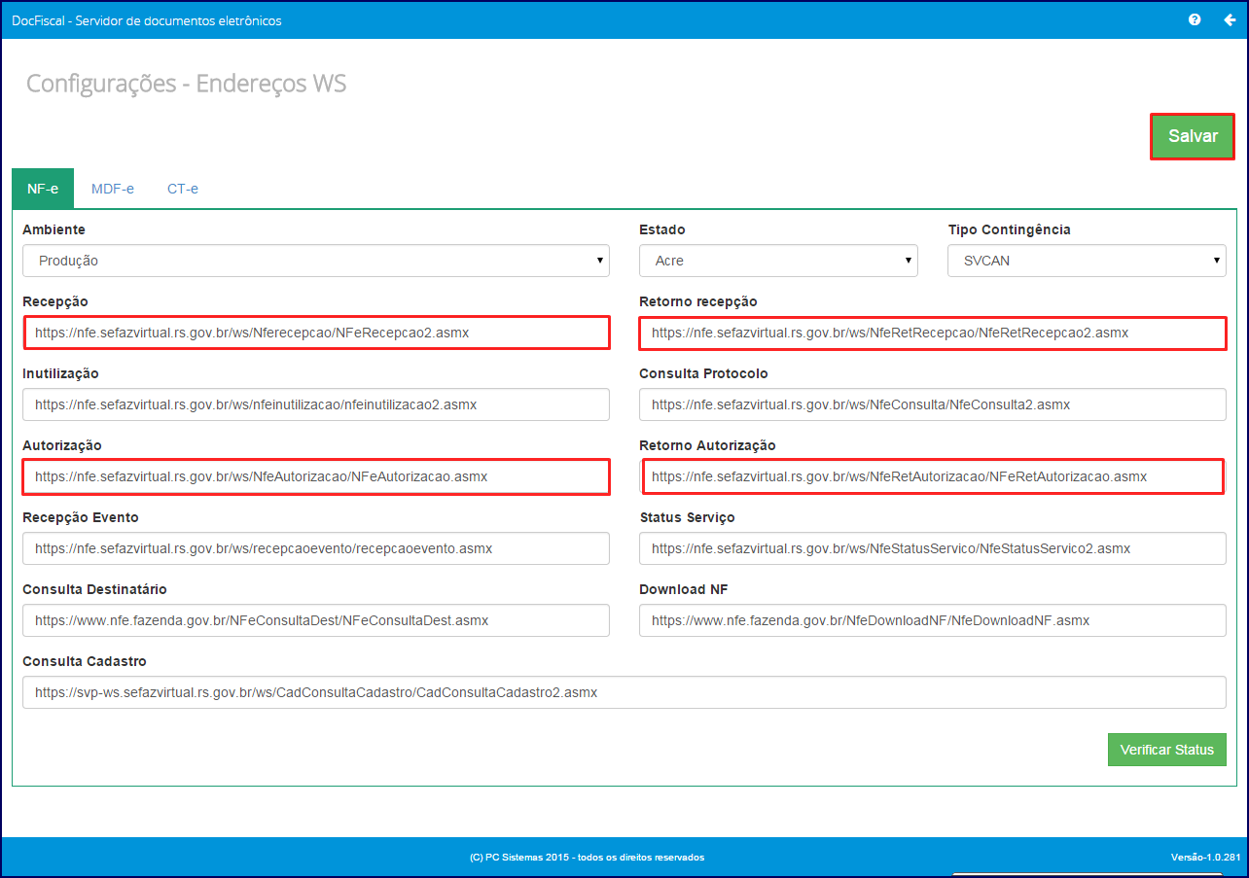Screen dimensions: 1249x878
Task: Click the Inutilização URL input field
Action: [x=316, y=404]
